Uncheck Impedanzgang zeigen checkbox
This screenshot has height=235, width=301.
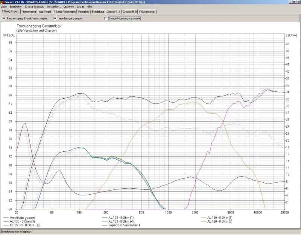click(55, 18)
